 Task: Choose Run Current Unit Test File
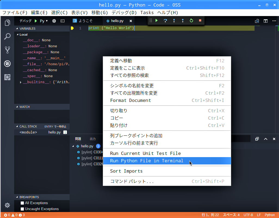167,154
